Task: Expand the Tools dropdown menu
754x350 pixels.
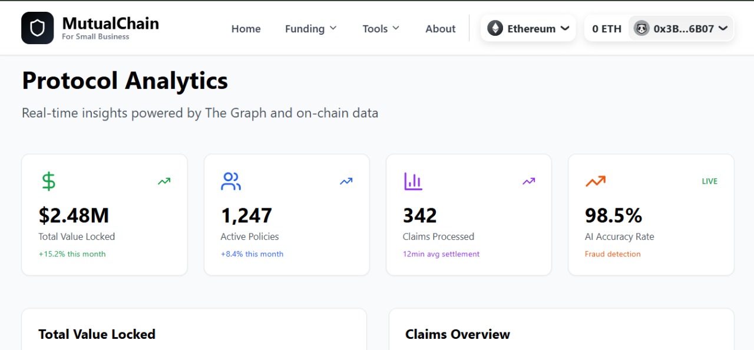Action: point(381,28)
